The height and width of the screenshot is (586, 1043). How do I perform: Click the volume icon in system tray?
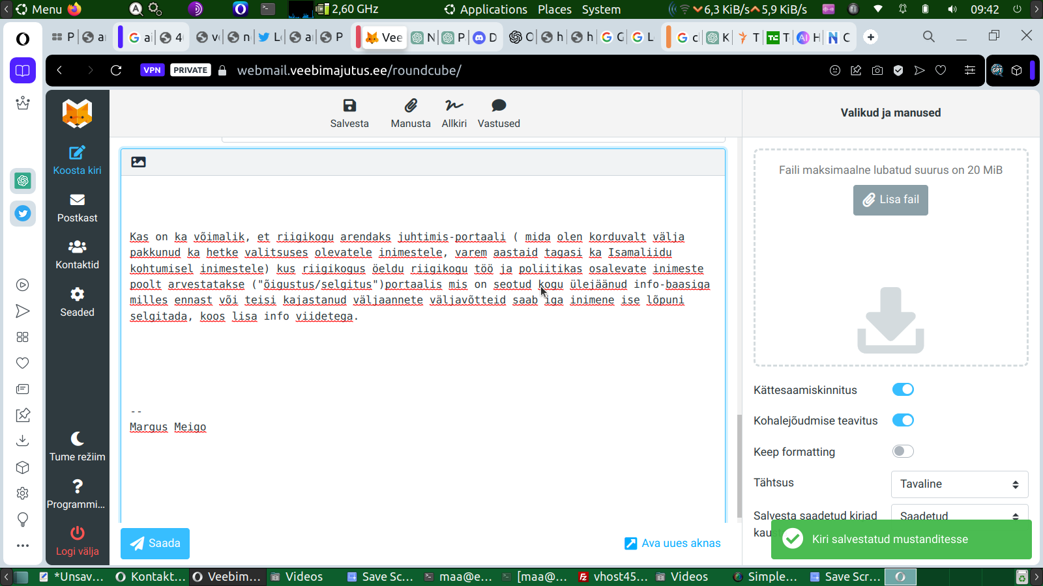952,9
